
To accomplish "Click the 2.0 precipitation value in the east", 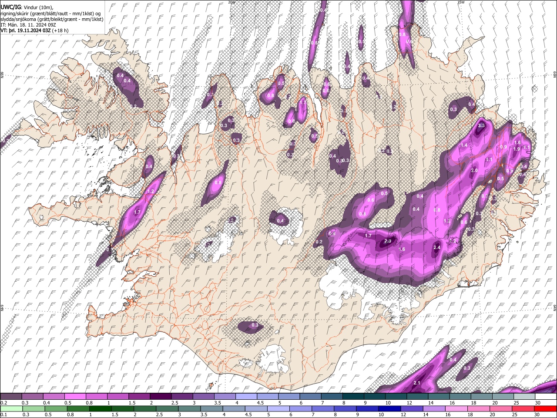I will point(474,171).
